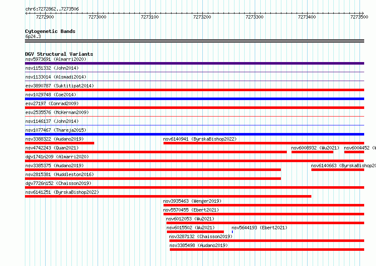Screen dimensions: 376x266
Task: Open the dgv1741n209 (Almarri2020) variant
Action: click(x=57, y=157)
